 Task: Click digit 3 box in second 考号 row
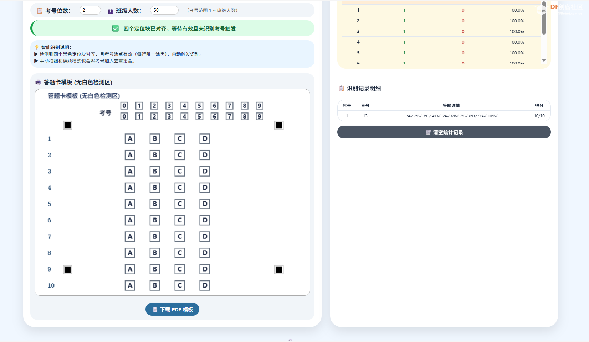[169, 116]
